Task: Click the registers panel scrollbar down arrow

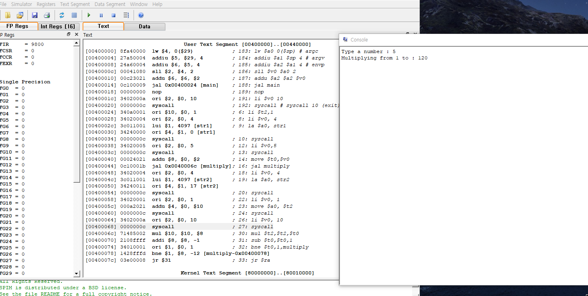Action: click(x=77, y=274)
